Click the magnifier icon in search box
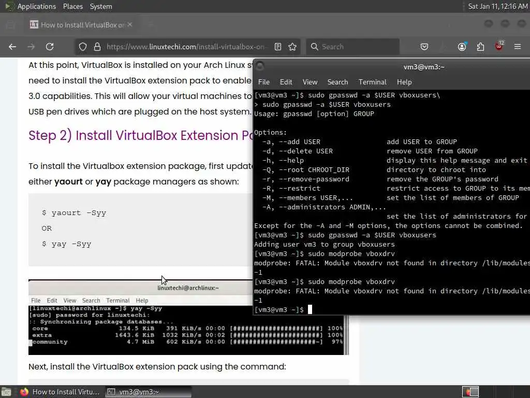 pyautogui.click(x=314, y=47)
